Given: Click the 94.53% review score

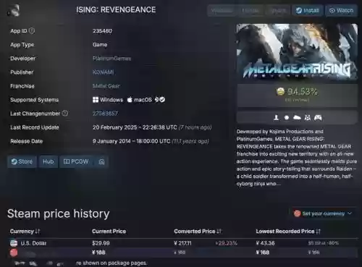Looking at the screenshot, I should [303, 91].
